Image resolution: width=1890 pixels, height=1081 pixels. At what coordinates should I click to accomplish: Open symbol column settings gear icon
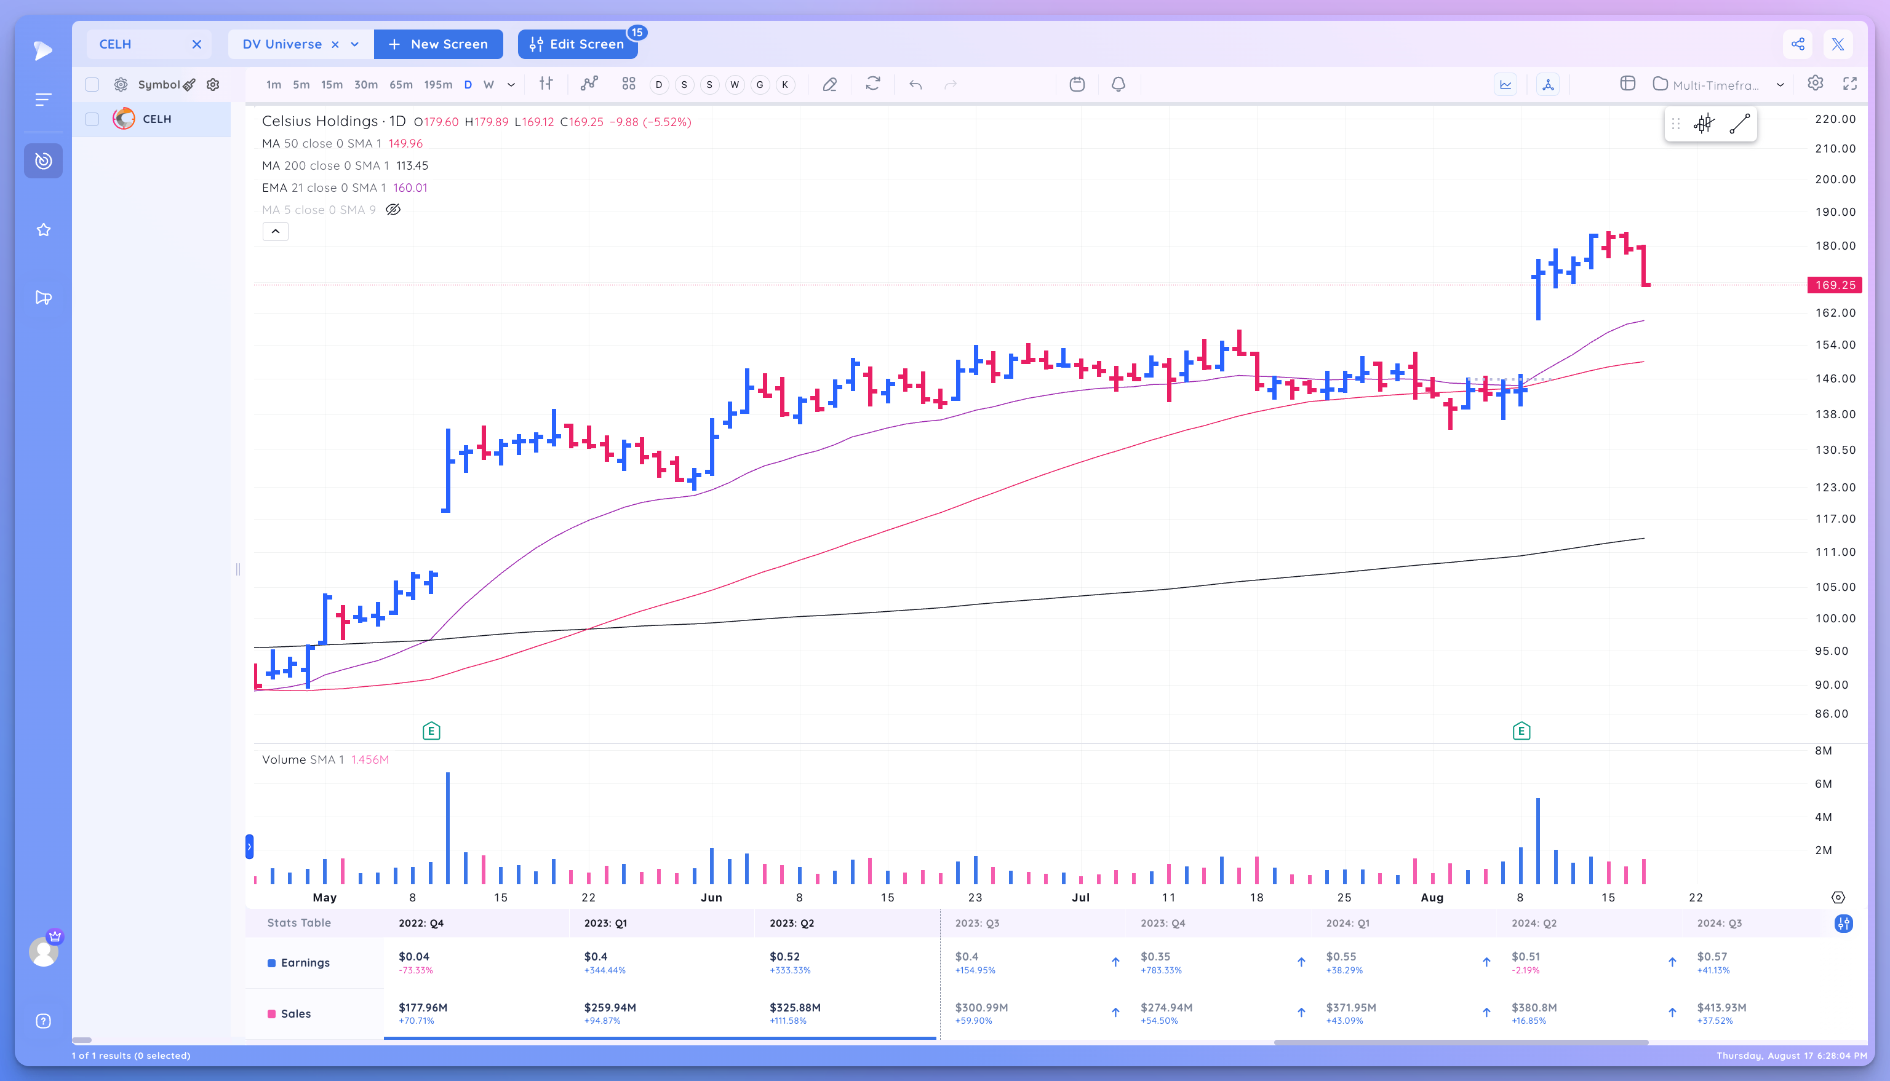(213, 85)
